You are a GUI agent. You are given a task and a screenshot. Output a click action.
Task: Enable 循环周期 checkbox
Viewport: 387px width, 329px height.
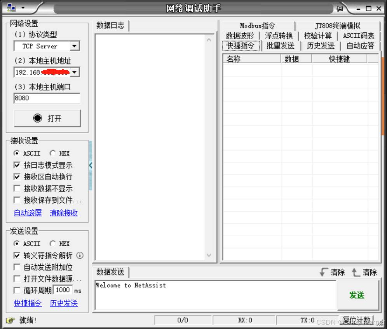pyautogui.click(x=17, y=290)
